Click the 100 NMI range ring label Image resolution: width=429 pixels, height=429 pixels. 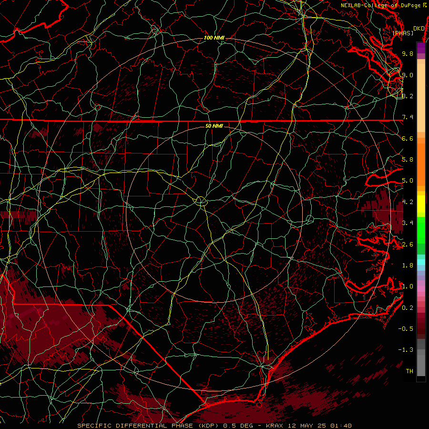click(x=214, y=38)
